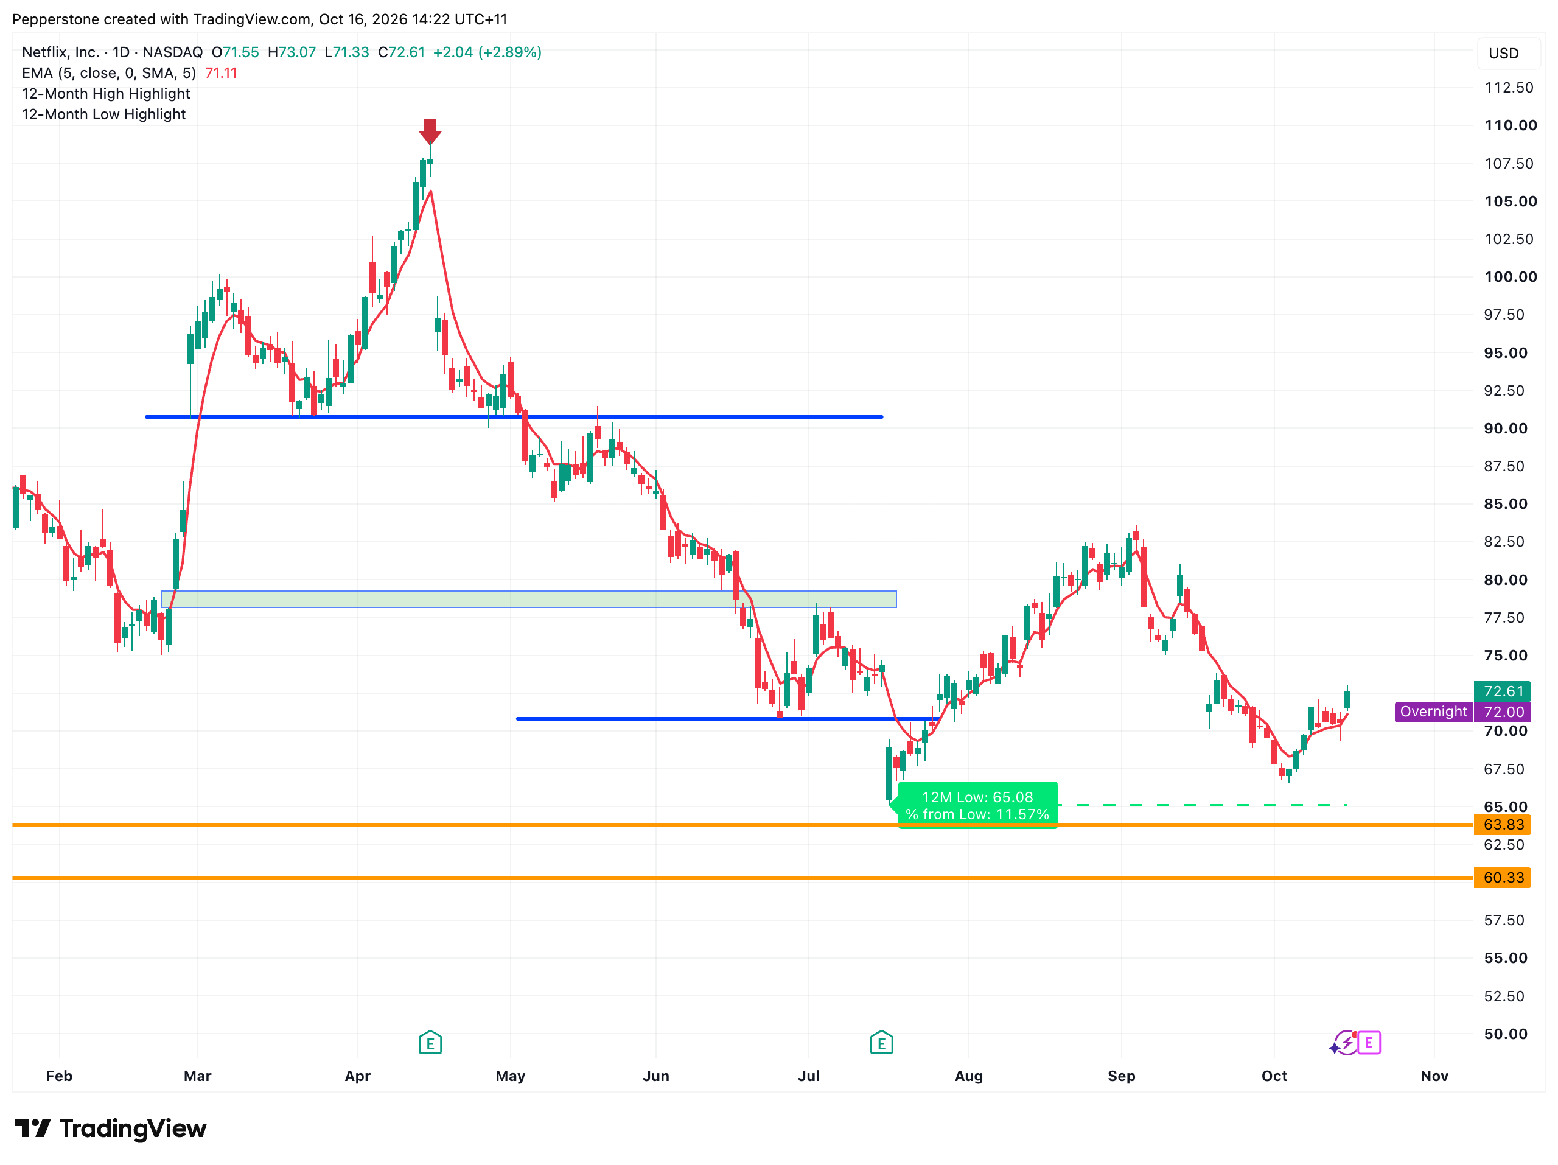The width and height of the screenshot is (1558, 1165).
Task: Click the orange 60.33 price level label
Action: pos(1503,878)
